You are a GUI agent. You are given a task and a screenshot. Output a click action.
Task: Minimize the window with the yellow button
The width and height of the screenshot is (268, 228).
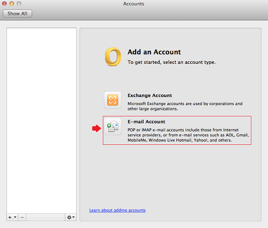pos(12,4)
